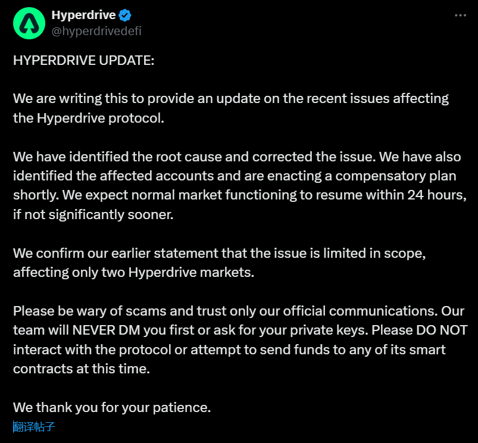
Task: Click "We thank you for your patience" line
Action: click(x=112, y=408)
